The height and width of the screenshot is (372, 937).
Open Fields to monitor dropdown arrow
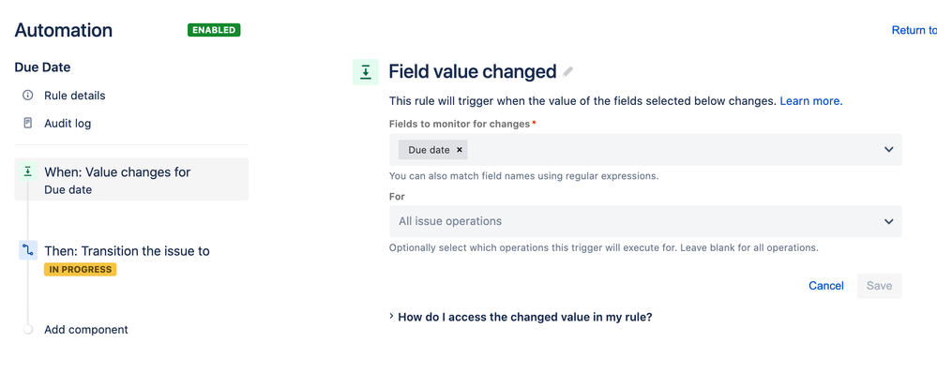click(888, 149)
